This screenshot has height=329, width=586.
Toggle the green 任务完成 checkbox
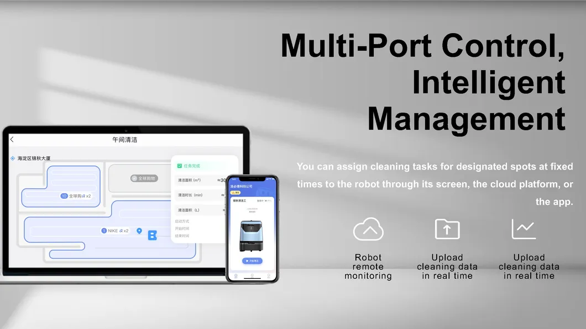coord(180,166)
